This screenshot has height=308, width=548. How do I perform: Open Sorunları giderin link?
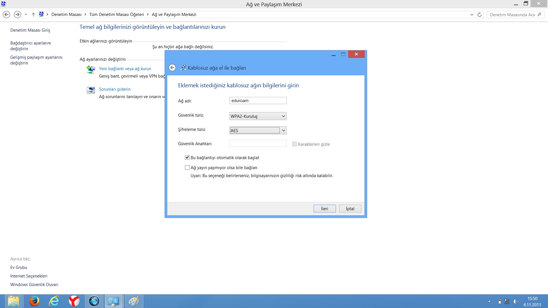point(114,89)
